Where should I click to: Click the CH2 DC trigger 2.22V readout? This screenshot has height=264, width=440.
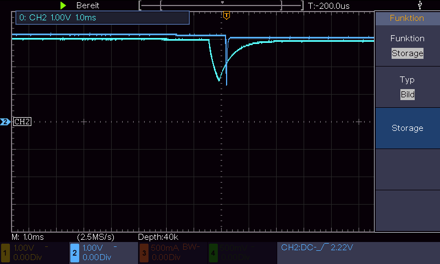pos(317,248)
